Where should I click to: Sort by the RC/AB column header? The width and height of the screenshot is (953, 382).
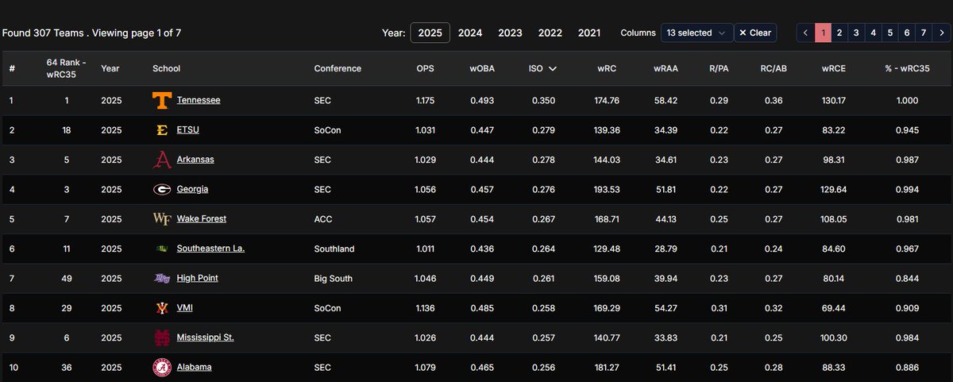click(773, 68)
